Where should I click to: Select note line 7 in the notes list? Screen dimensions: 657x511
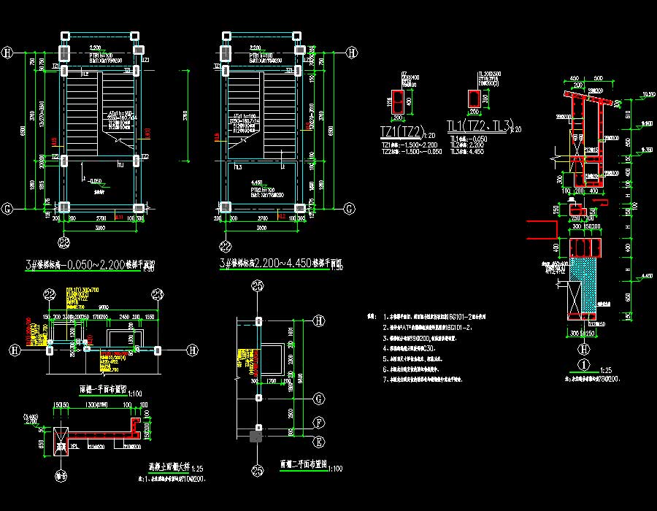[x=423, y=380]
